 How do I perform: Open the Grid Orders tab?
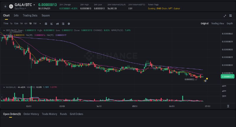(76, 114)
